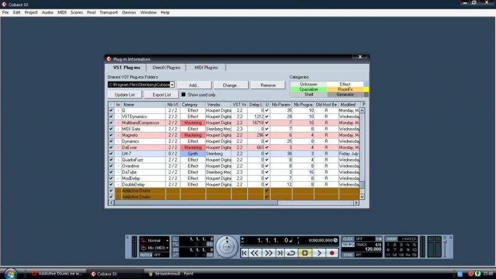Open the Normal record mode dropdown

(x=154, y=241)
